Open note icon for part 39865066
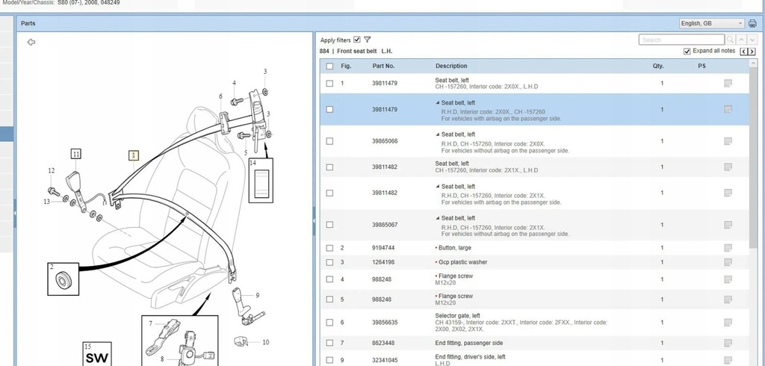765x366 pixels. point(728,141)
